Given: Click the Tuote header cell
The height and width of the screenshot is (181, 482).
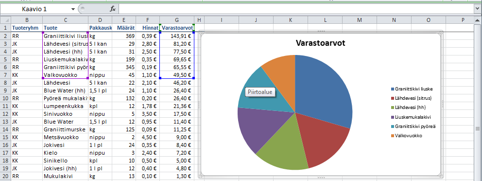Looking at the screenshot, I should 66,28.
